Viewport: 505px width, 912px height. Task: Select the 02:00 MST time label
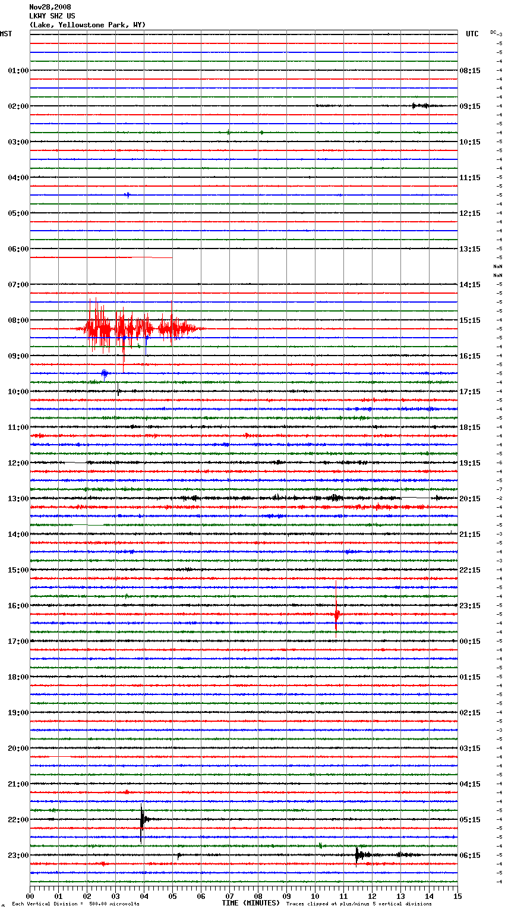(18, 106)
